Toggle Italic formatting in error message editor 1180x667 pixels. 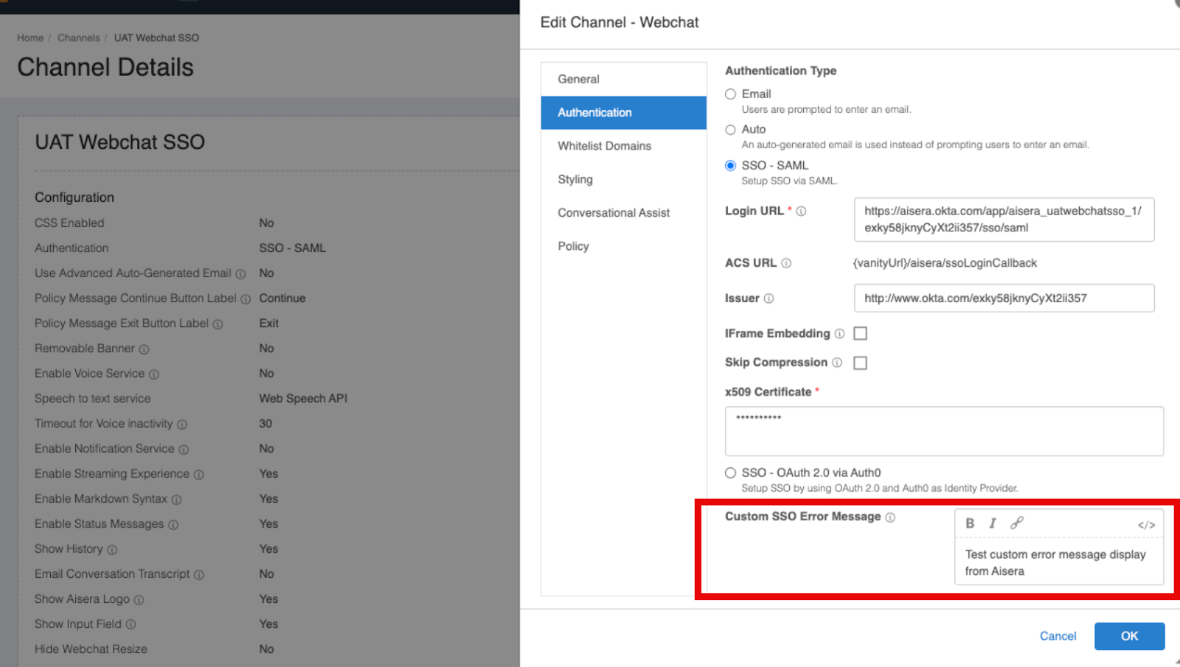[993, 523]
